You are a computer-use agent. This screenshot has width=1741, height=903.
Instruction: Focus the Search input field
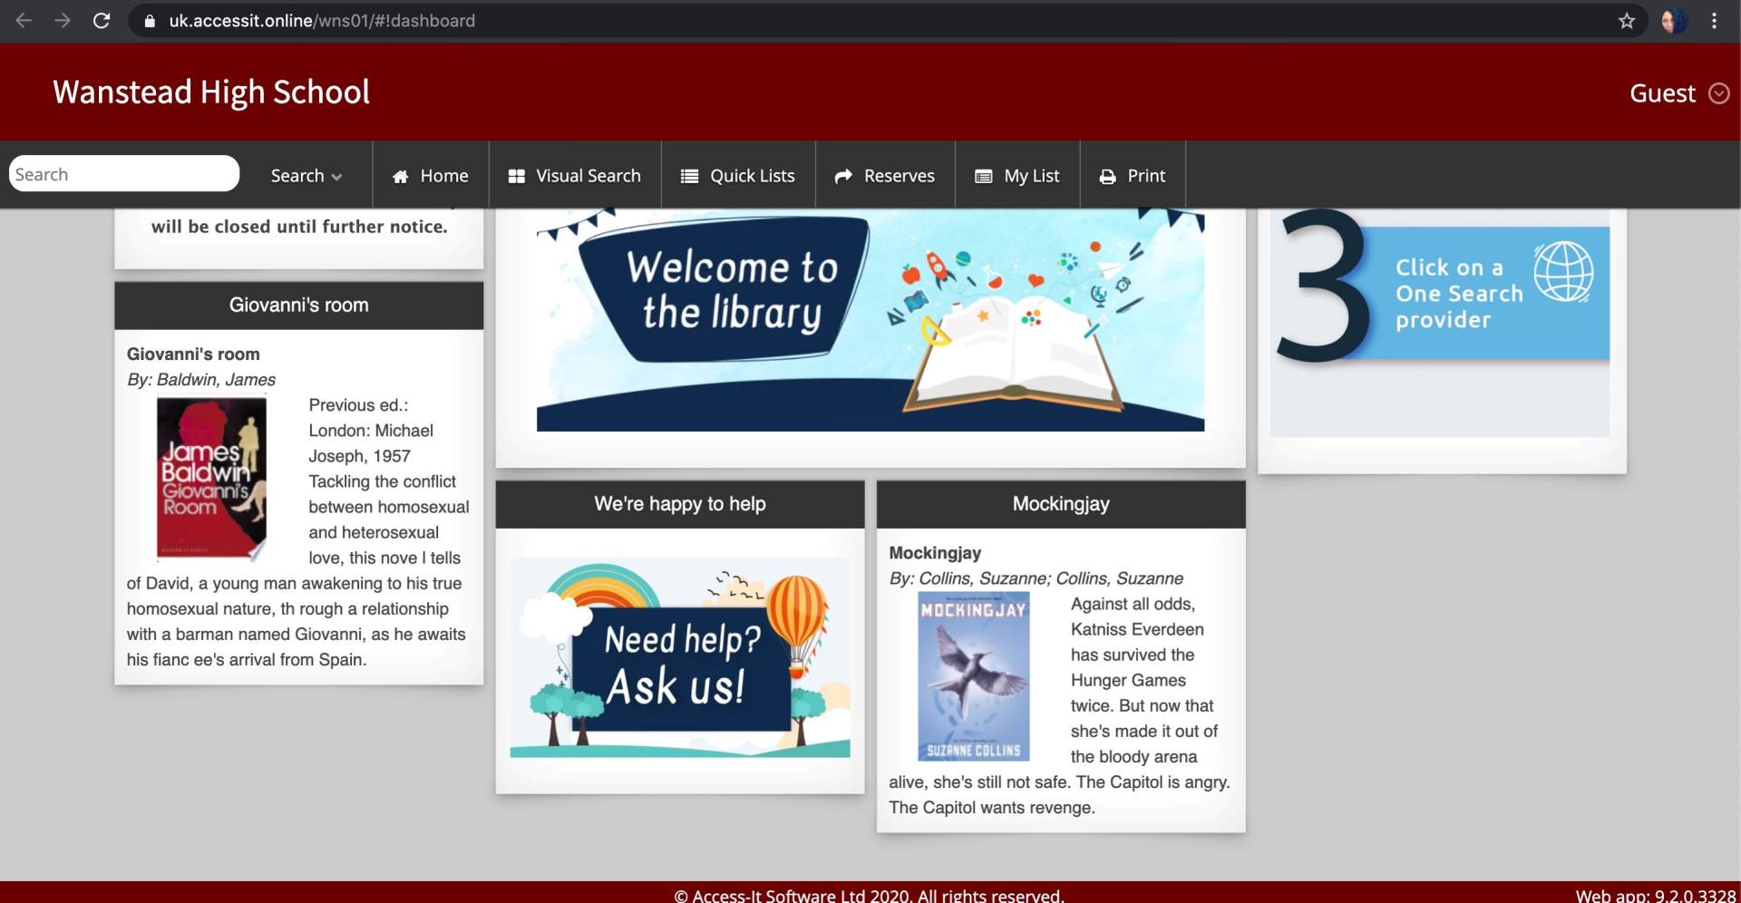(x=124, y=173)
